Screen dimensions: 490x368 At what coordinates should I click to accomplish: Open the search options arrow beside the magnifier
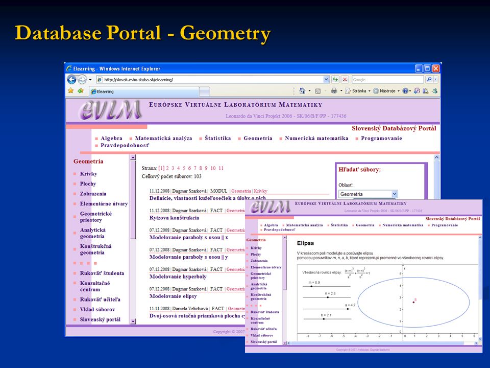pyautogui.click(x=436, y=80)
